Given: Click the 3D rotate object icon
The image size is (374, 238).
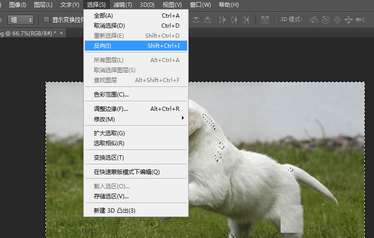Looking at the screenshot, I should (314, 20).
